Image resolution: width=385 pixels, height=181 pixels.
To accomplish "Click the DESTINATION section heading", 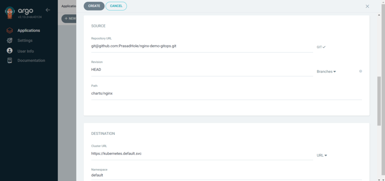I will 103,133.
